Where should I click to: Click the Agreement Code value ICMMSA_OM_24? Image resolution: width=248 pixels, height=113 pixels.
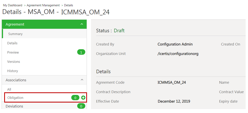(x=172, y=82)
